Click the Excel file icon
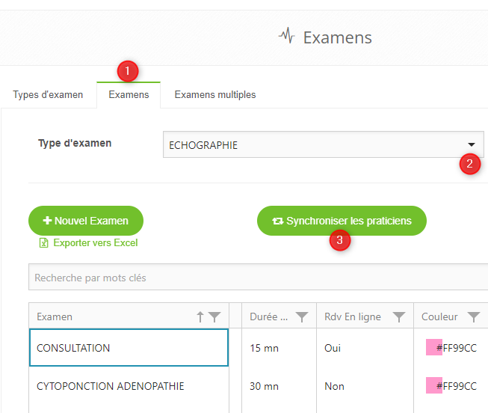Viewport: 488px width, 413px height. [44, 243]
